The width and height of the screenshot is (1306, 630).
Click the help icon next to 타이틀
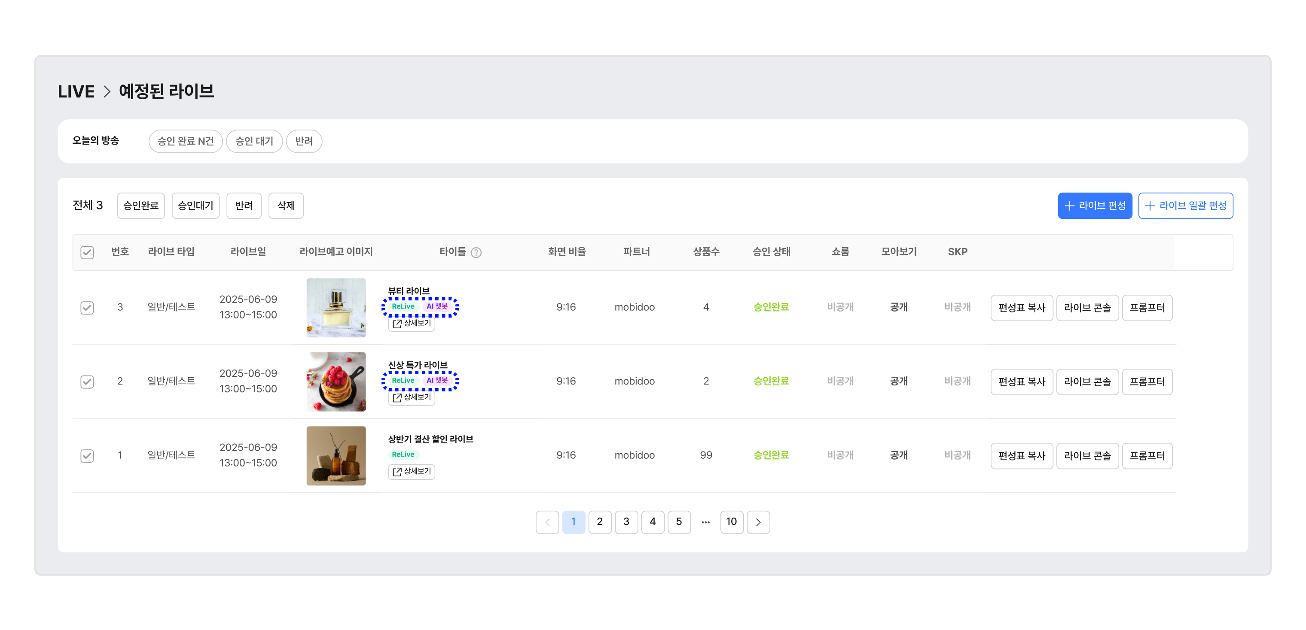[x=476, y=252]
